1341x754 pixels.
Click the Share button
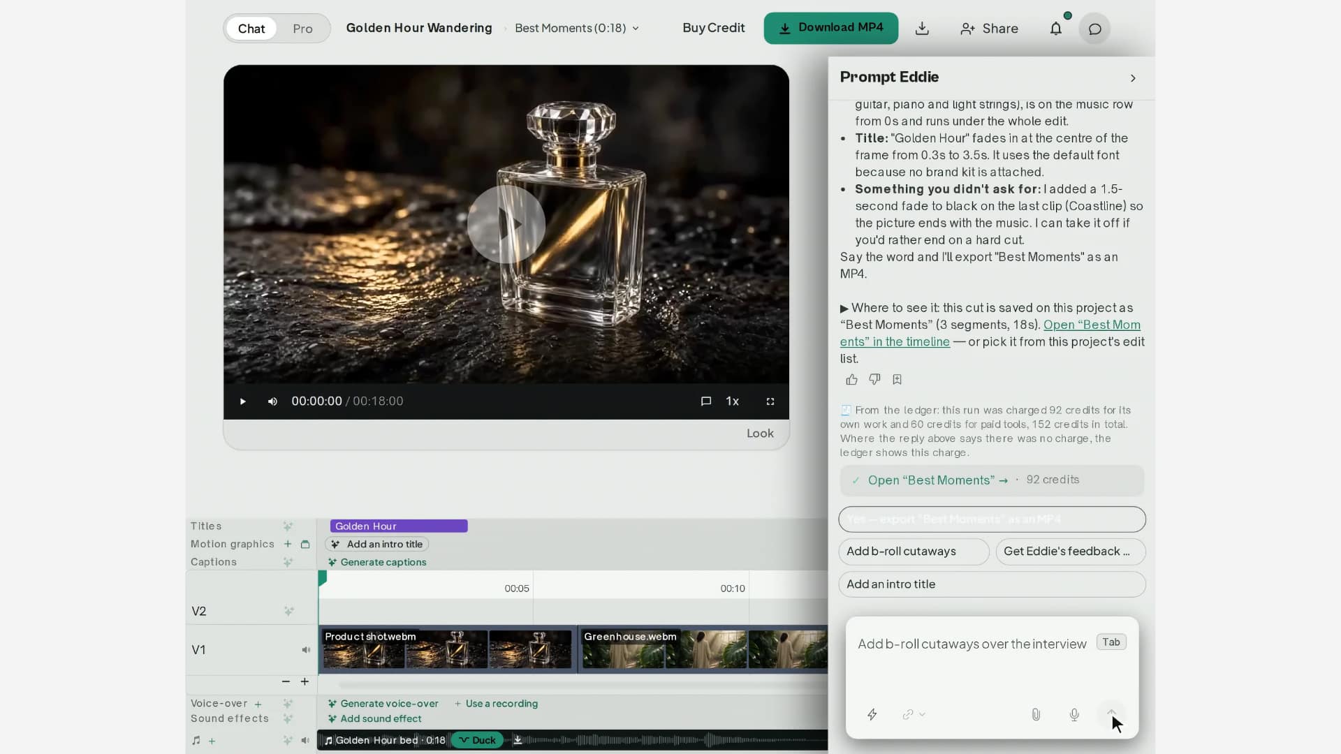[989, 29]
